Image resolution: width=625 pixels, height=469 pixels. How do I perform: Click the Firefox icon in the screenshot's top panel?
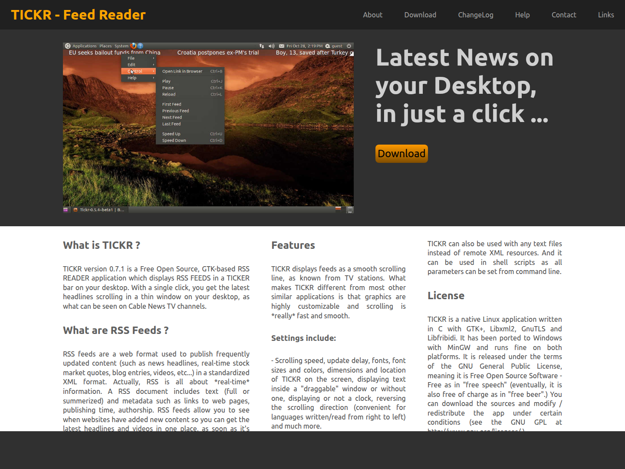pyautogui.click(x=133, y=46)
